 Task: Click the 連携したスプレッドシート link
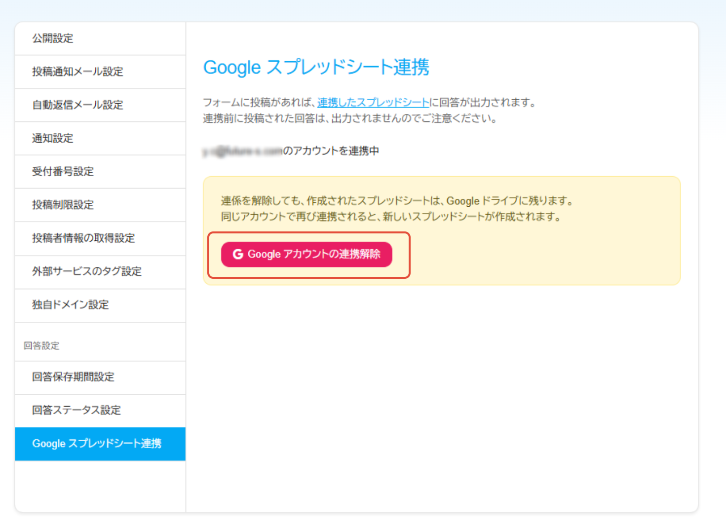[x=373, y=103]
